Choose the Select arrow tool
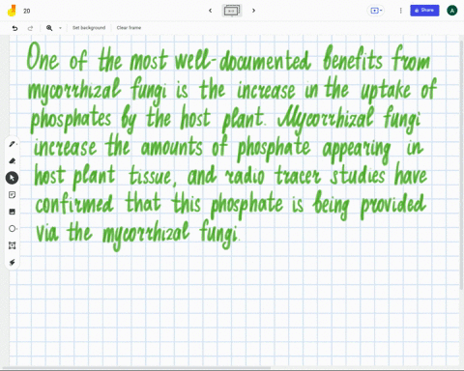464x371 pixels. click(12, 178)
